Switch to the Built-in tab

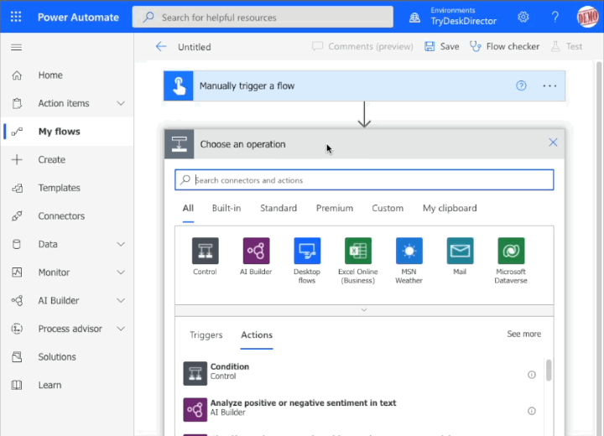pyautogui.click(x=226, y=209)
